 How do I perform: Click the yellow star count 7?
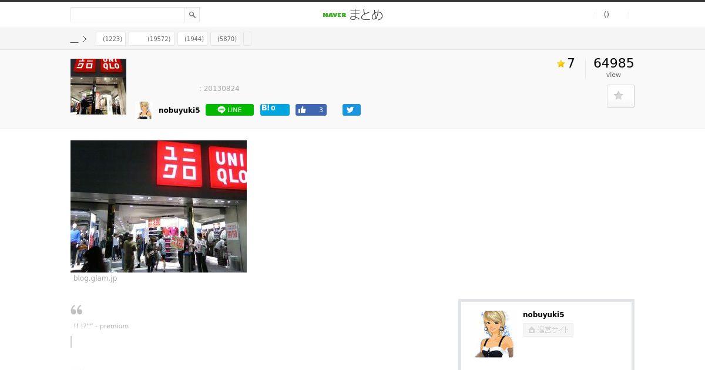pyautogui.click(x=566, y=63)
